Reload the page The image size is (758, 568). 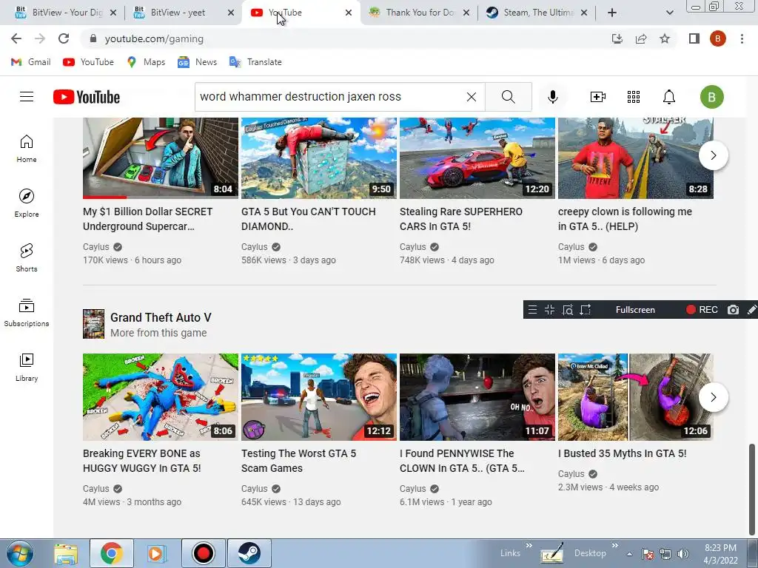pyautogui.click(x=64, y=38)
